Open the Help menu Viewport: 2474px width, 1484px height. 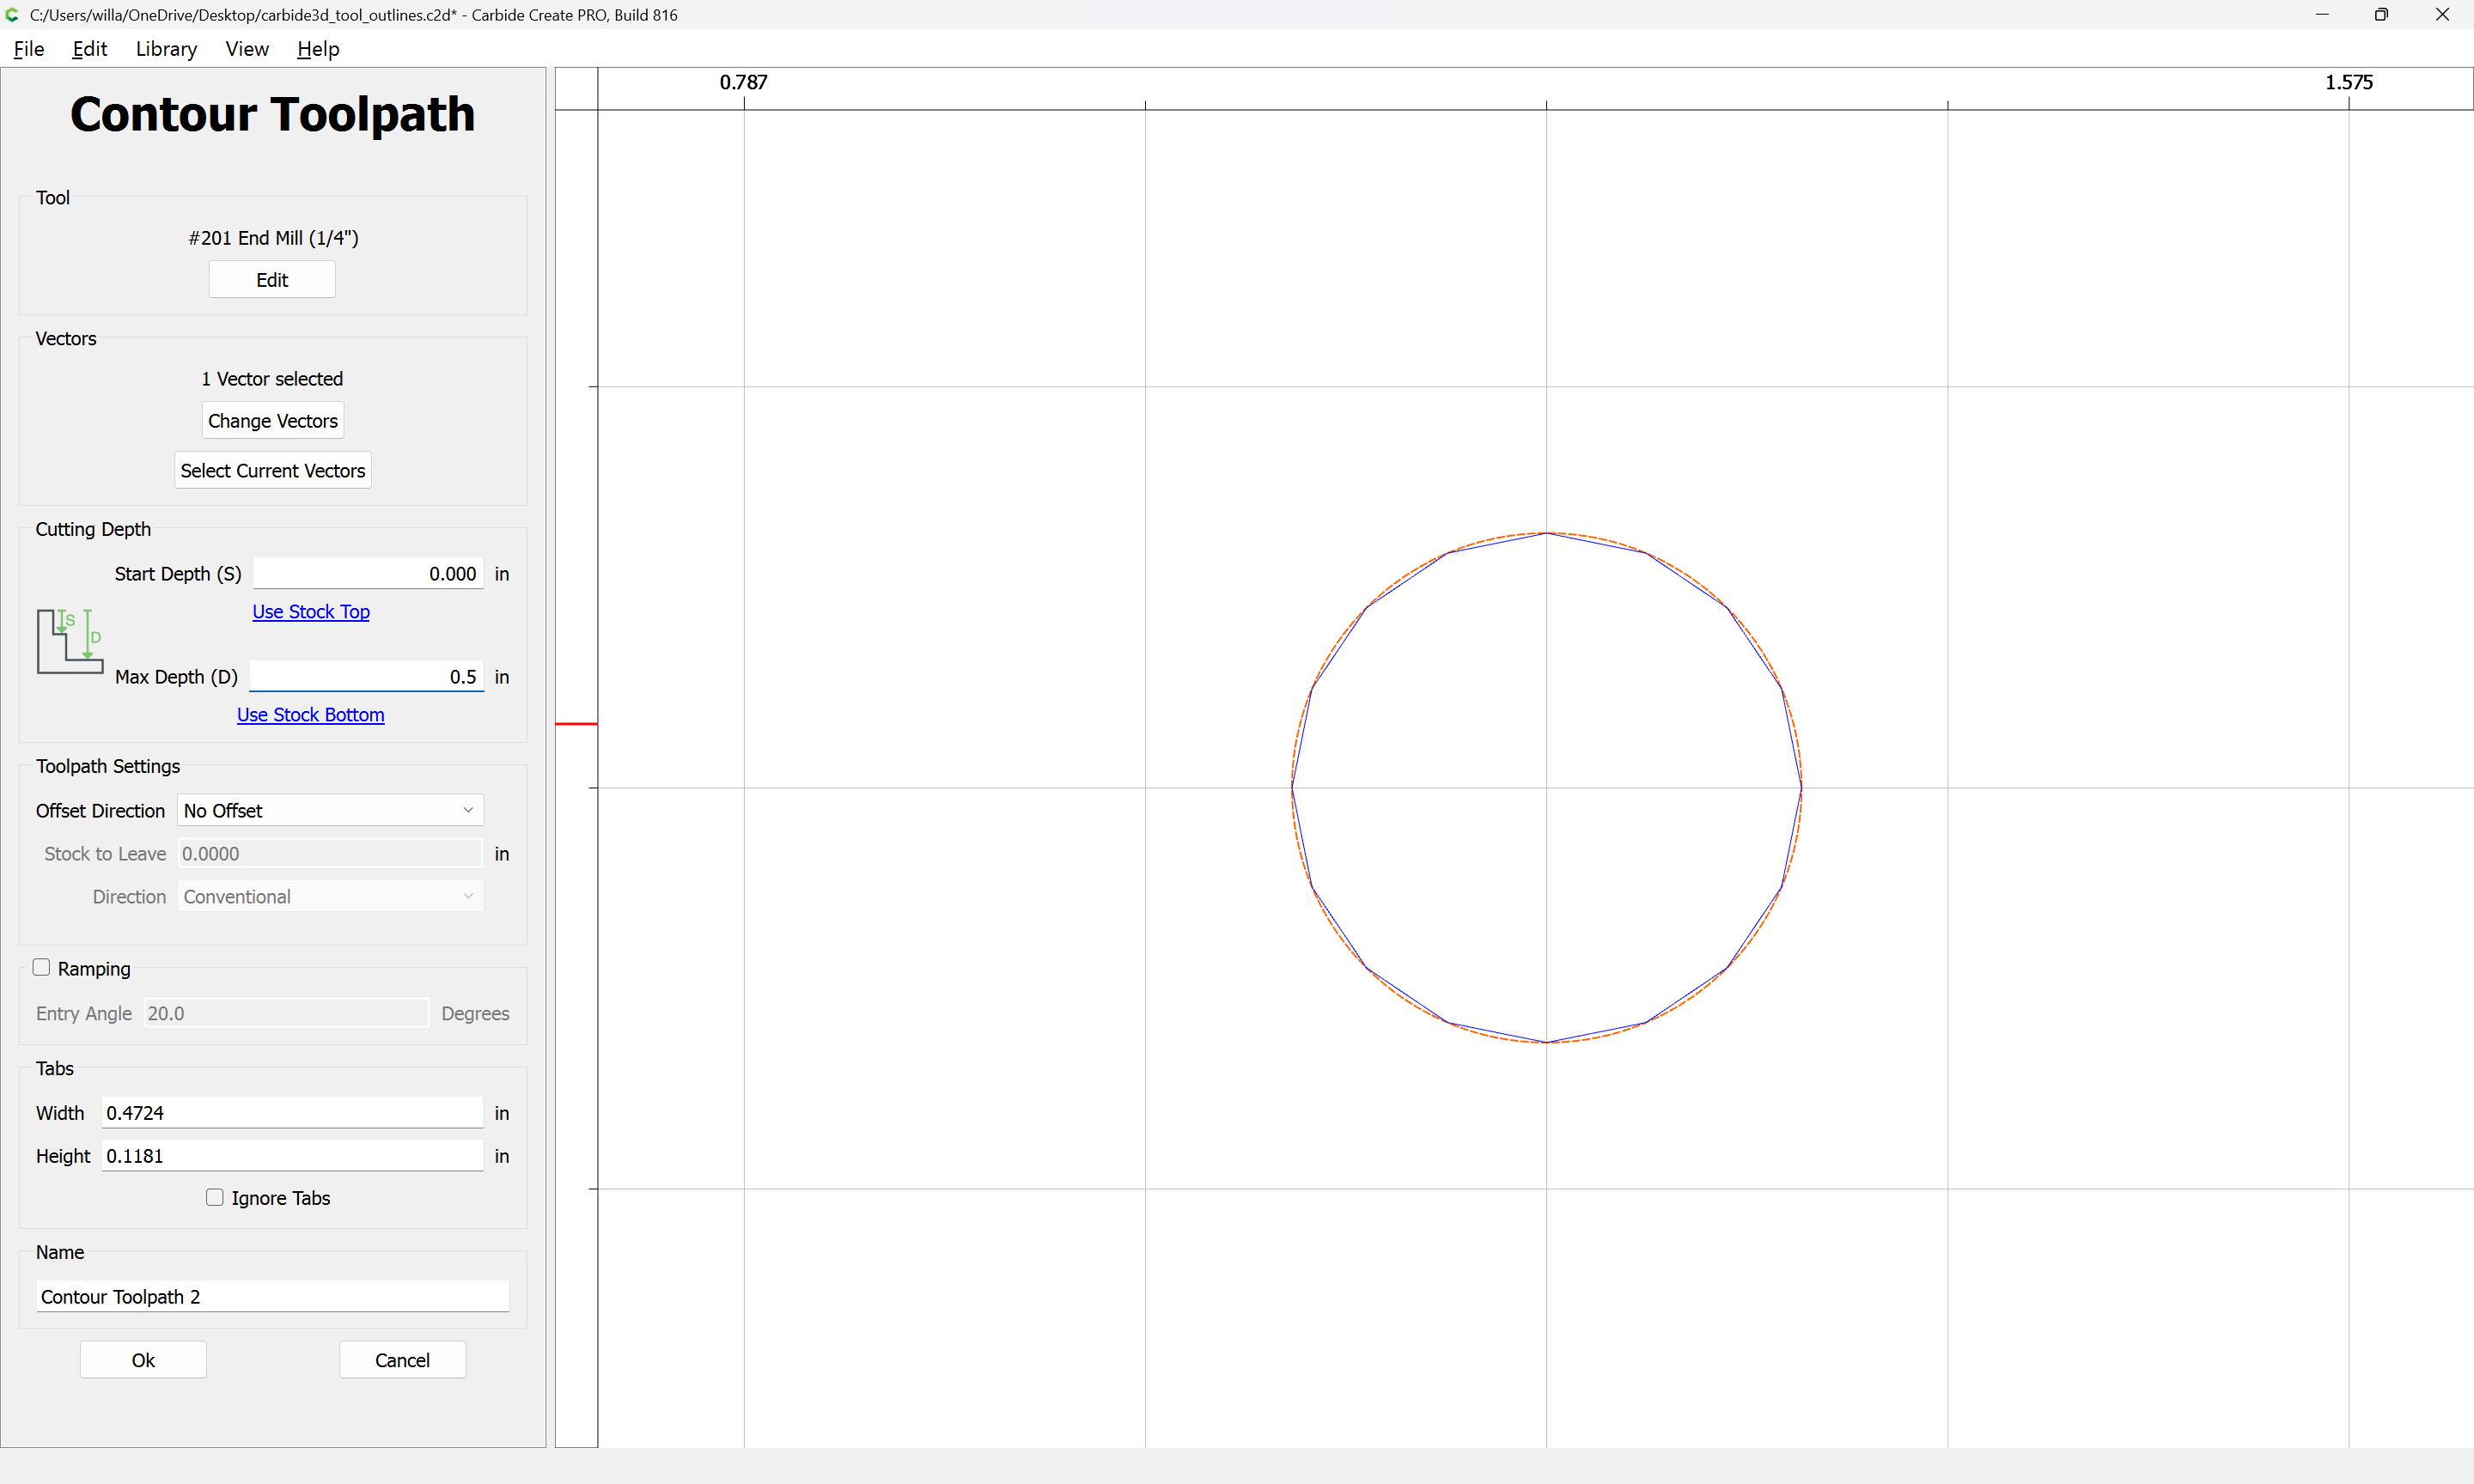tap(318, 49)
